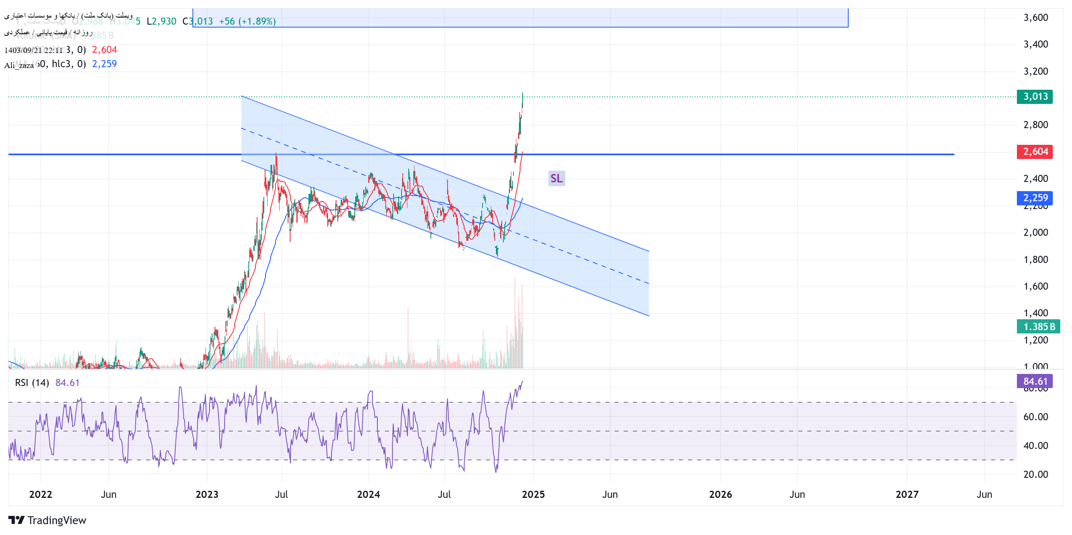Click the +56 (+1.89%) change text
Image resolution: width=1072 pixels, height=535 pixels.
(248, 21)
